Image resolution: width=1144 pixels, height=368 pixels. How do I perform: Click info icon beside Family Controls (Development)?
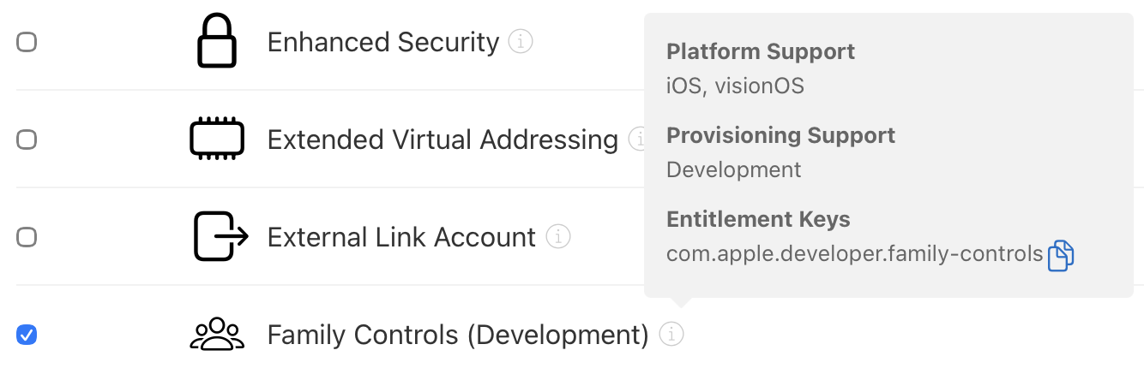pos(672,334)
